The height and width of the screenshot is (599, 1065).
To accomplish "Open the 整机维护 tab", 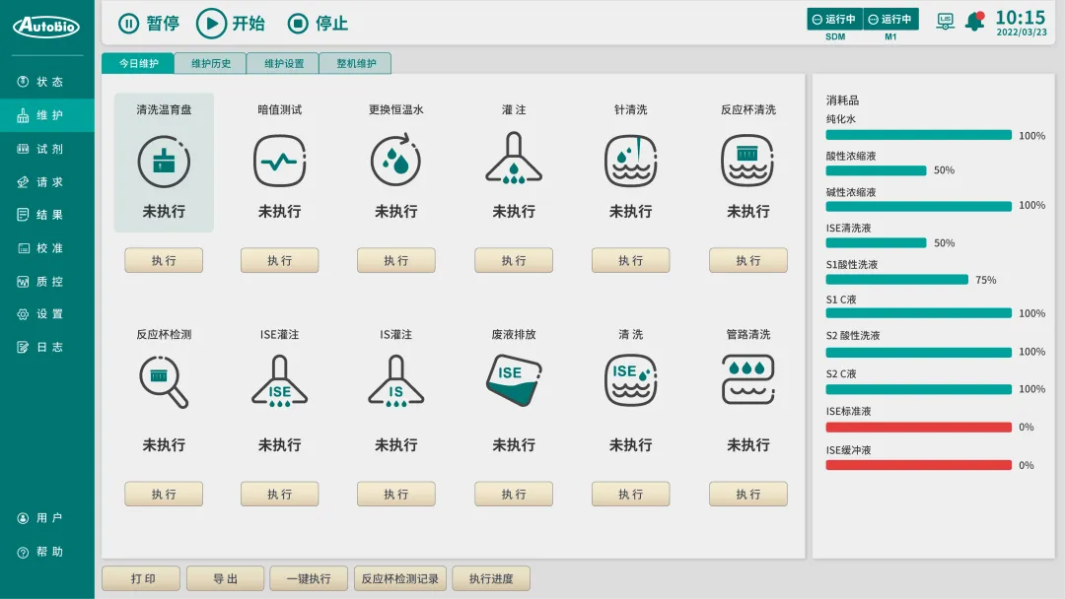I will point(356,63).
